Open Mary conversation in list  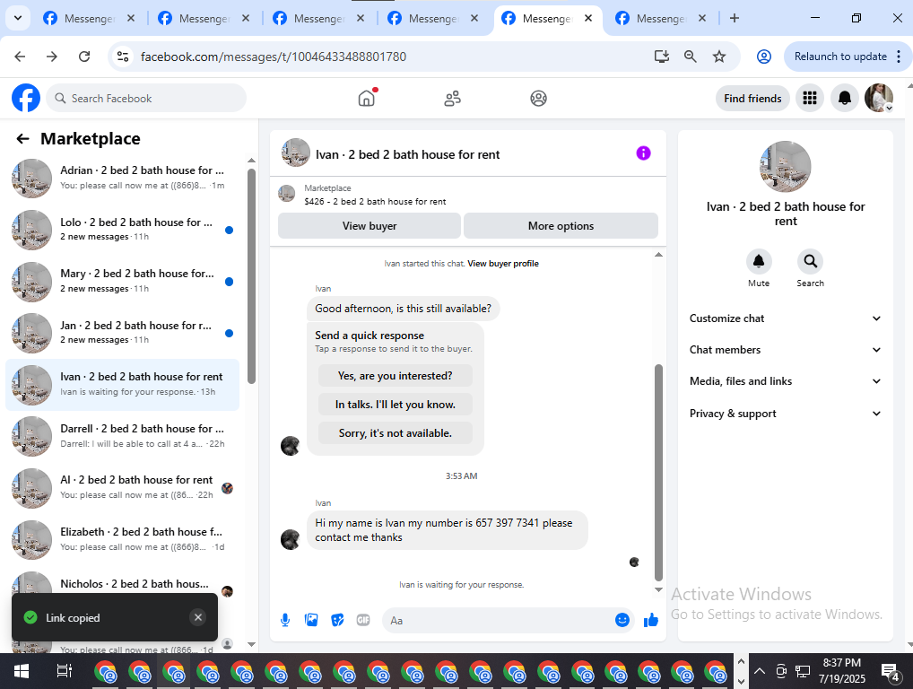pos(122,281)
